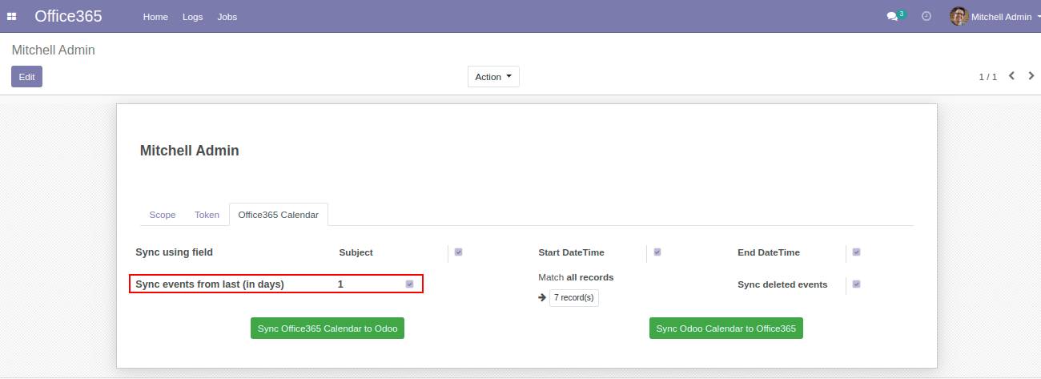Open Mitchell Admin user menu dropdown
The height and width of the screenshot is (379, 1041).
[x=1001, y=17]
